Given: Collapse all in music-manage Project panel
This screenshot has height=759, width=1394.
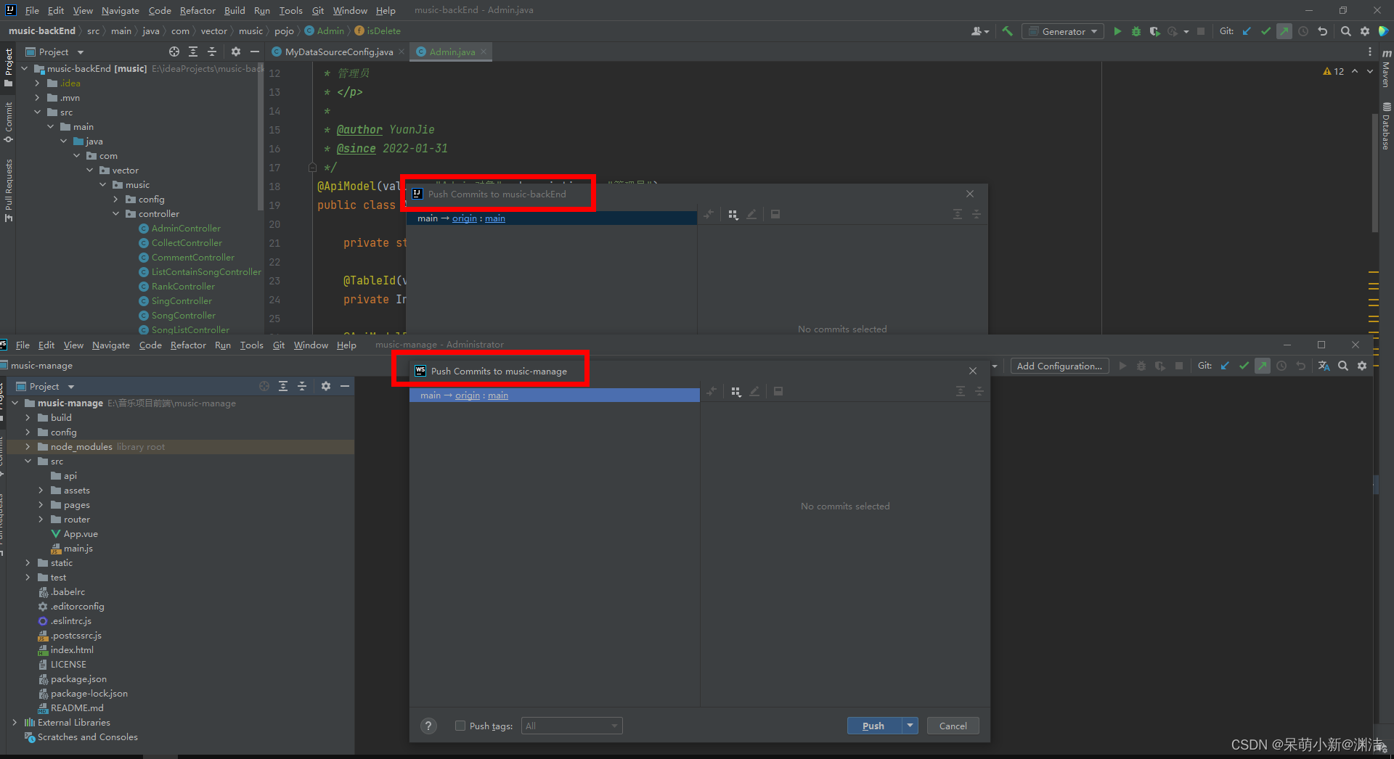Looking at the screenshot, I should tap(302, 386).
